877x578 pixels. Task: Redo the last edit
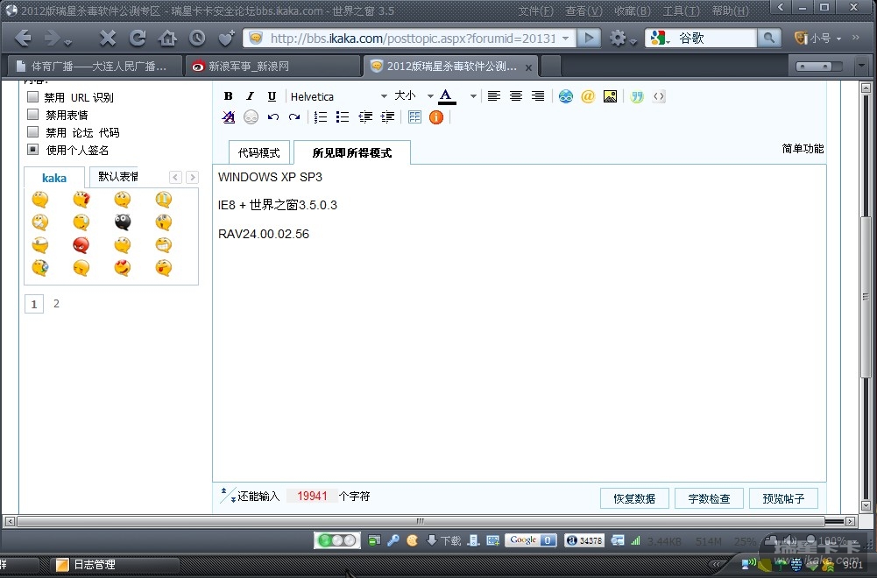[x=294, y=116]
